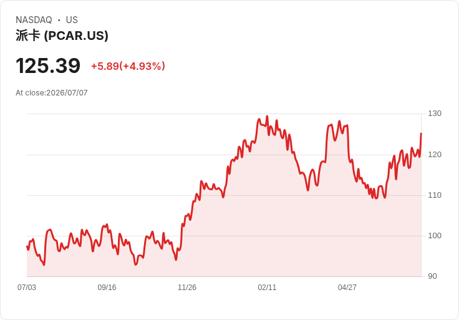Click the 07/03 date axis label

[x=27, y=288]
